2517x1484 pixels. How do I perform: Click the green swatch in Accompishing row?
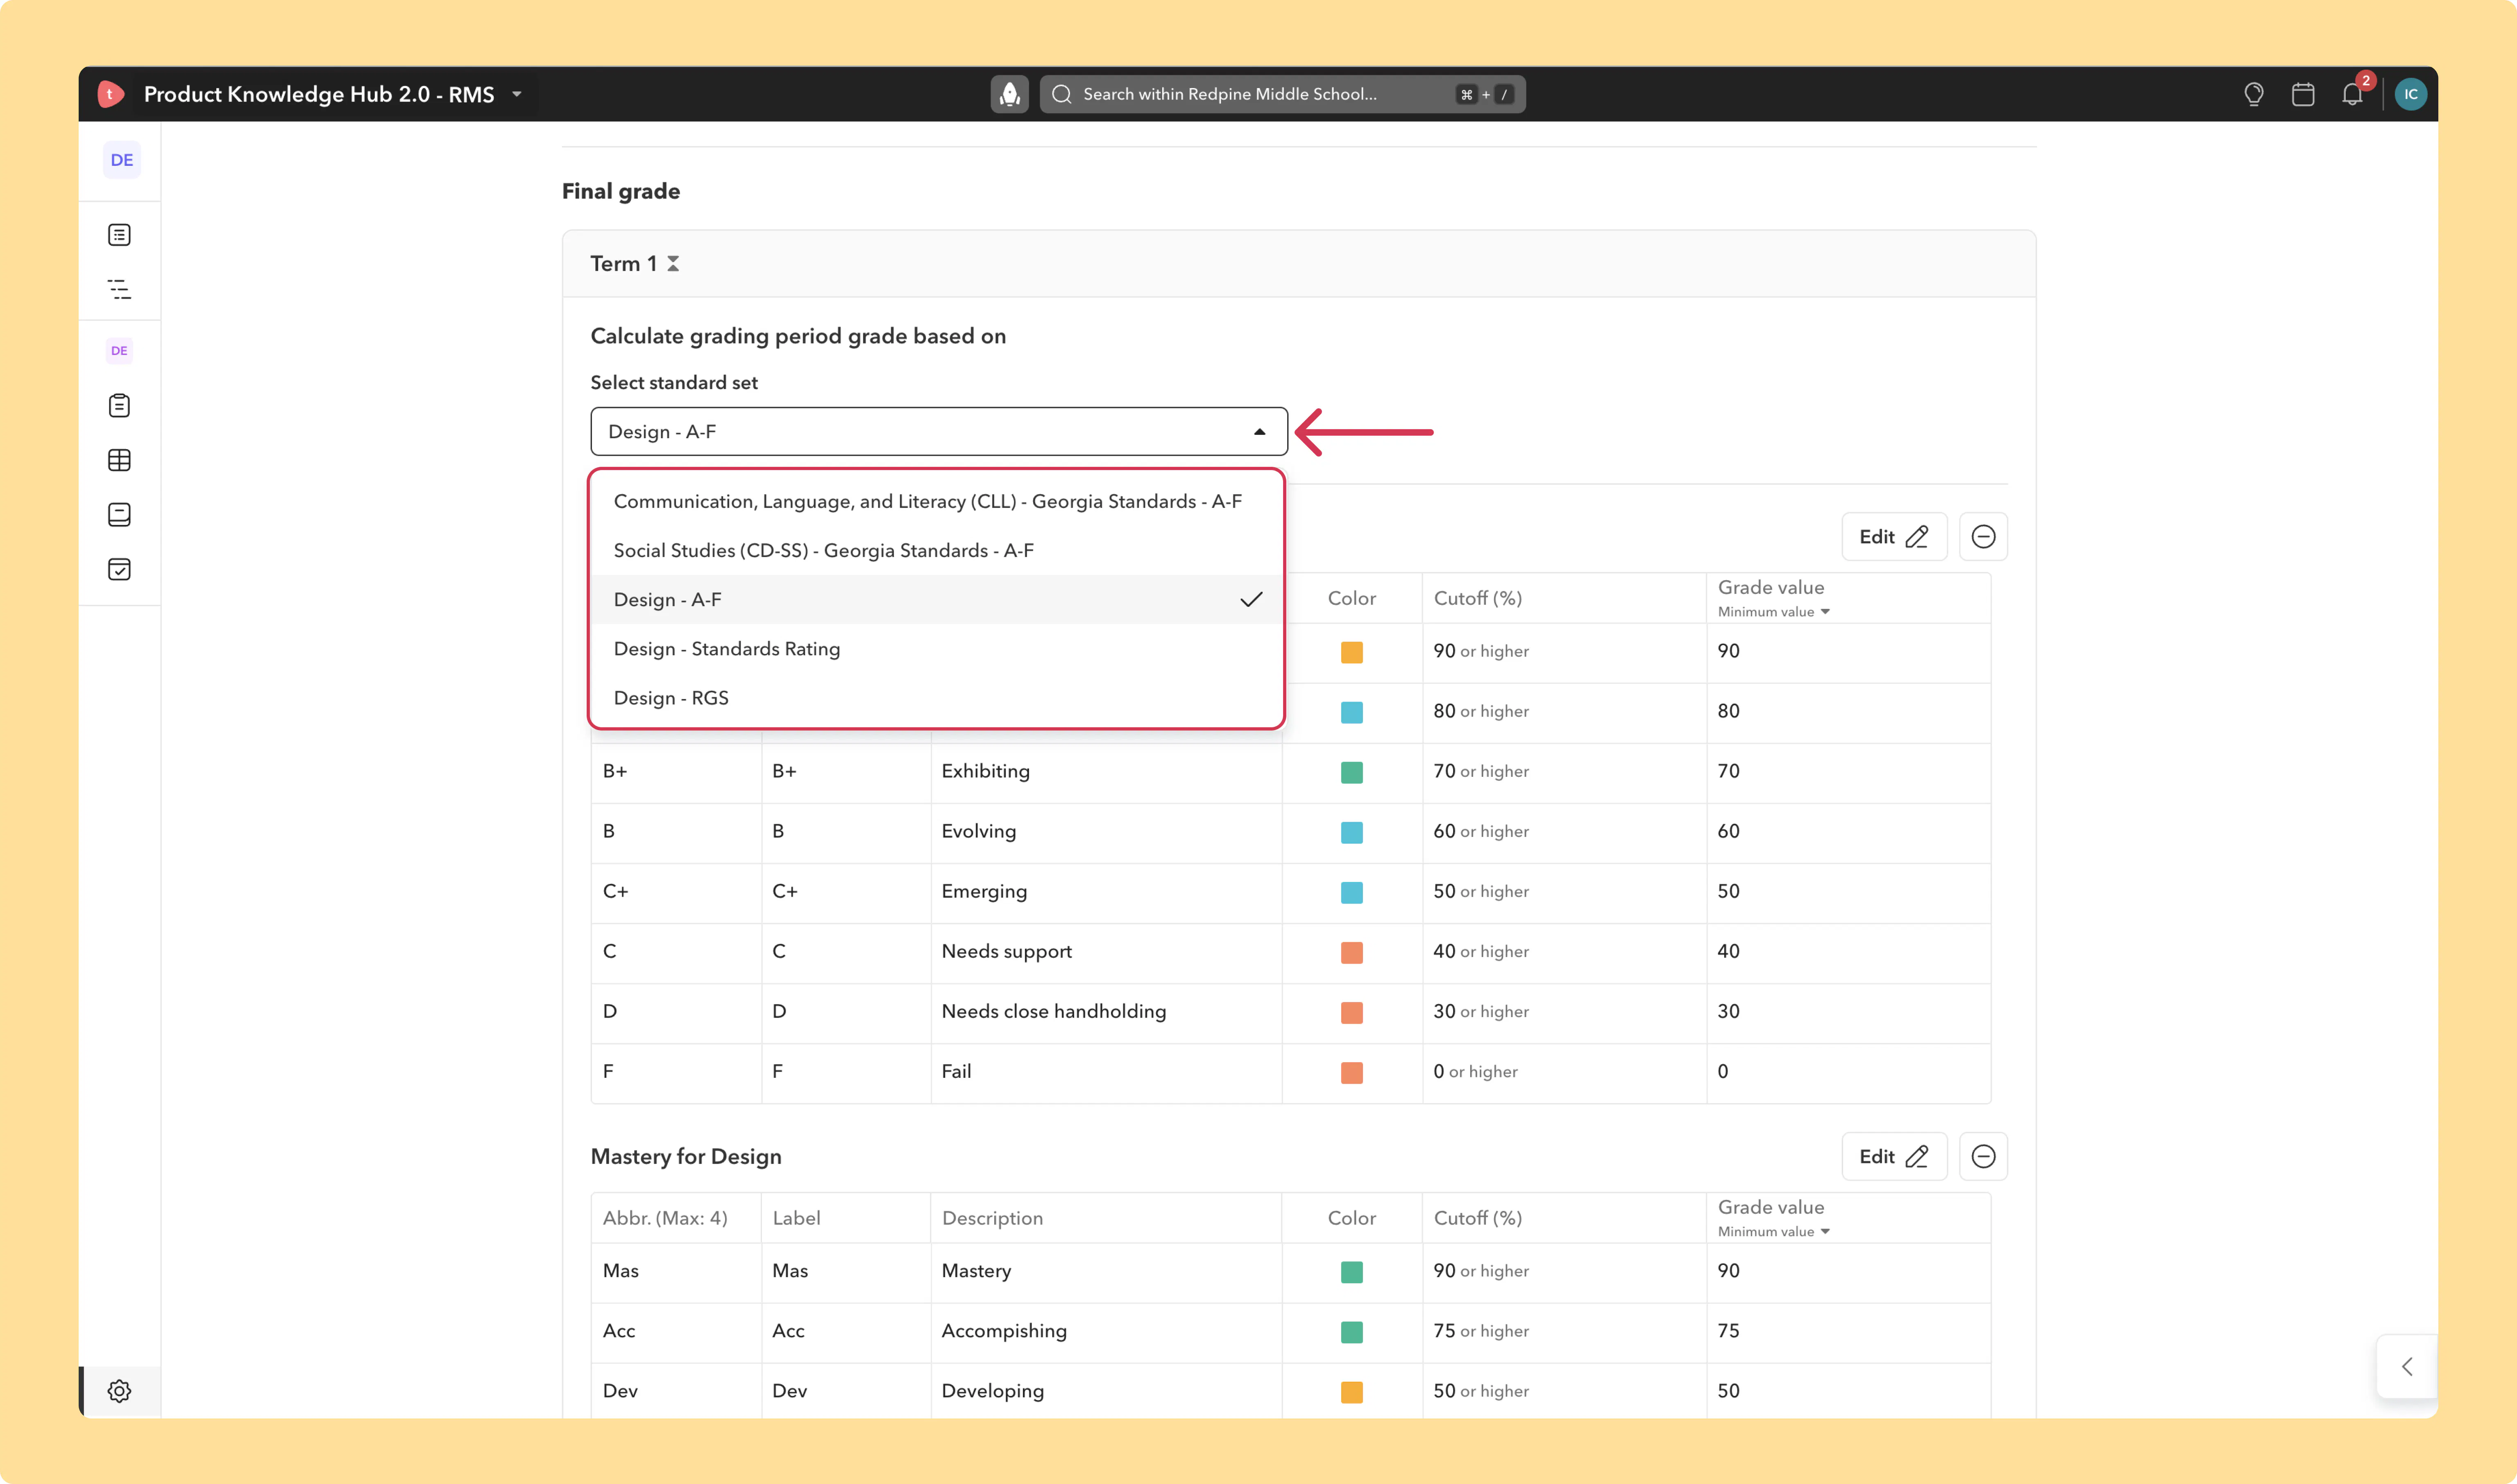1351,1332
